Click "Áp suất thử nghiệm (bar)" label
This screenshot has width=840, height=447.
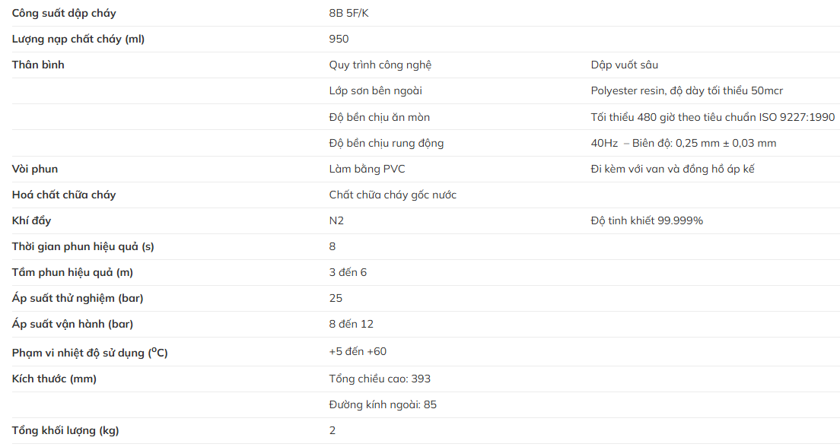click(78, 298)
